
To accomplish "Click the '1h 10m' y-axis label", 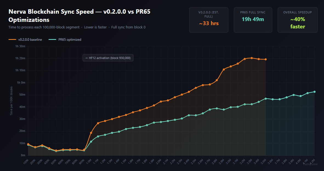I will click(x=20, y=70).
